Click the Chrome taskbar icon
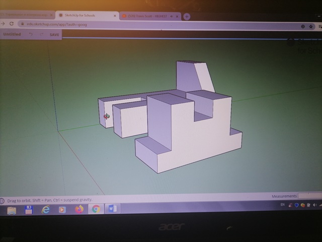Screen dimensions: 322x242 tap(96, 209)
